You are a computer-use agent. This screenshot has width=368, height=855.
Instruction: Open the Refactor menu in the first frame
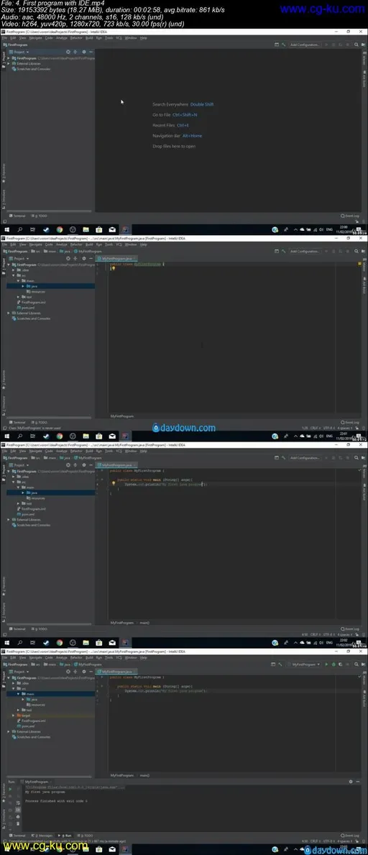(x=75, y=38)
